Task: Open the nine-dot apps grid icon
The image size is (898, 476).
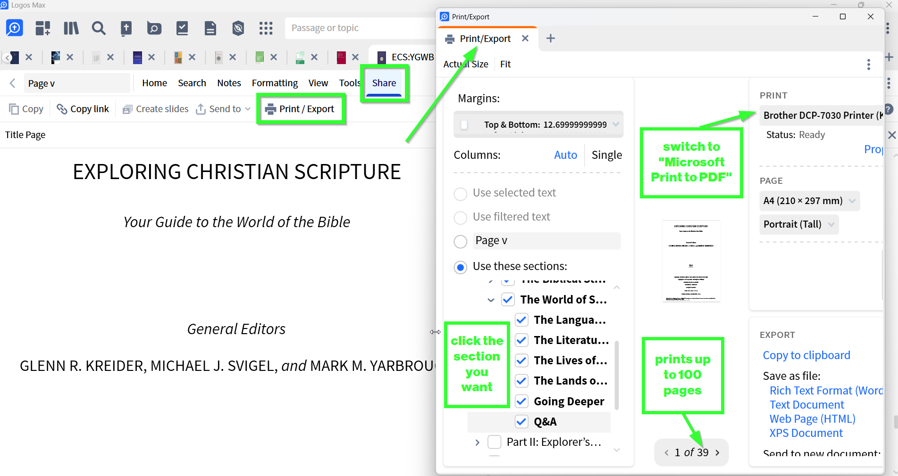Action: (266, 28)
